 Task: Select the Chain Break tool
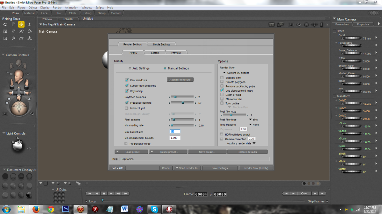(x=21, y=31)
